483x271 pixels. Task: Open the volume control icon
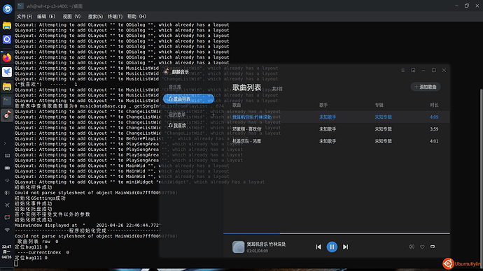pos(412,247)
